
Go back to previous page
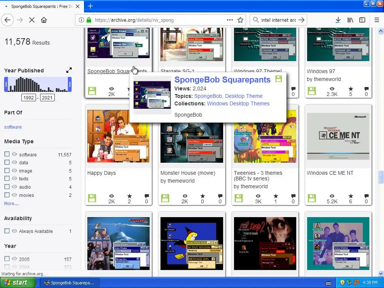tap(7, 20)
